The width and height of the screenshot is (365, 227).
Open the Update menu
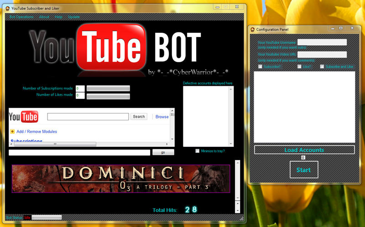(x=74, y=17)
